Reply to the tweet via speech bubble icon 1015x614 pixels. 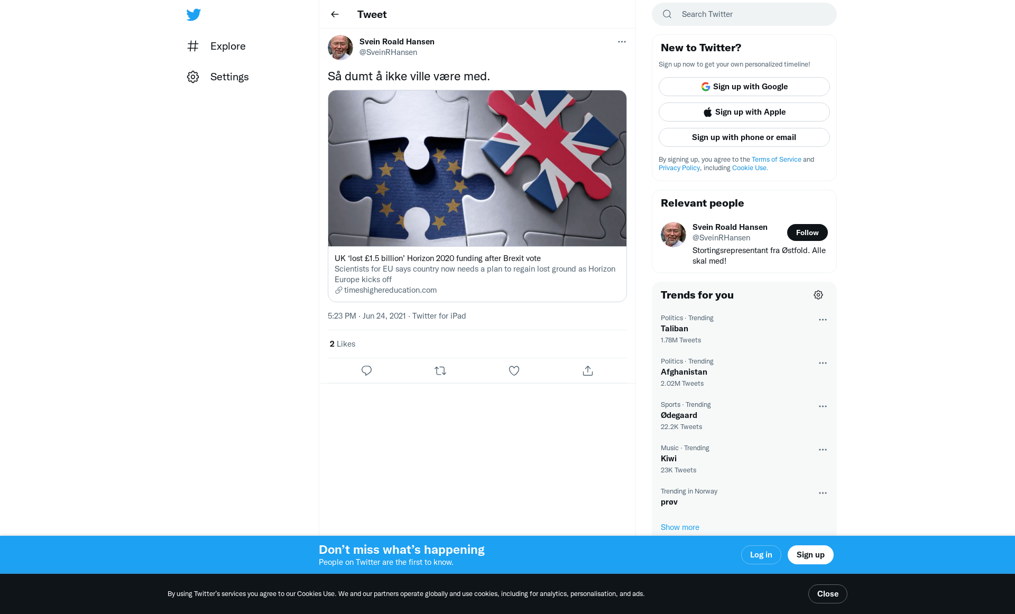click(x=366, y=371)
